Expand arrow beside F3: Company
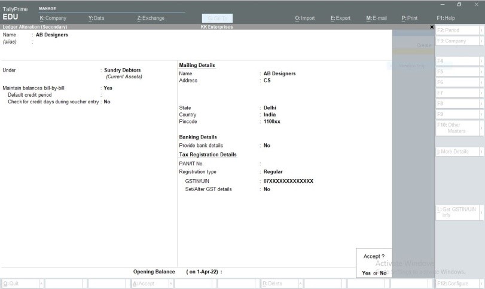485x289 pixels. 481,41
